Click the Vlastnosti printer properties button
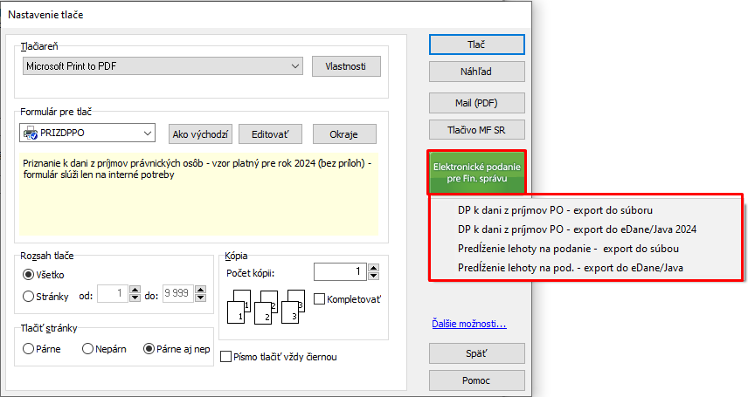The image size is (748, 397). click(x=346, y=66)
